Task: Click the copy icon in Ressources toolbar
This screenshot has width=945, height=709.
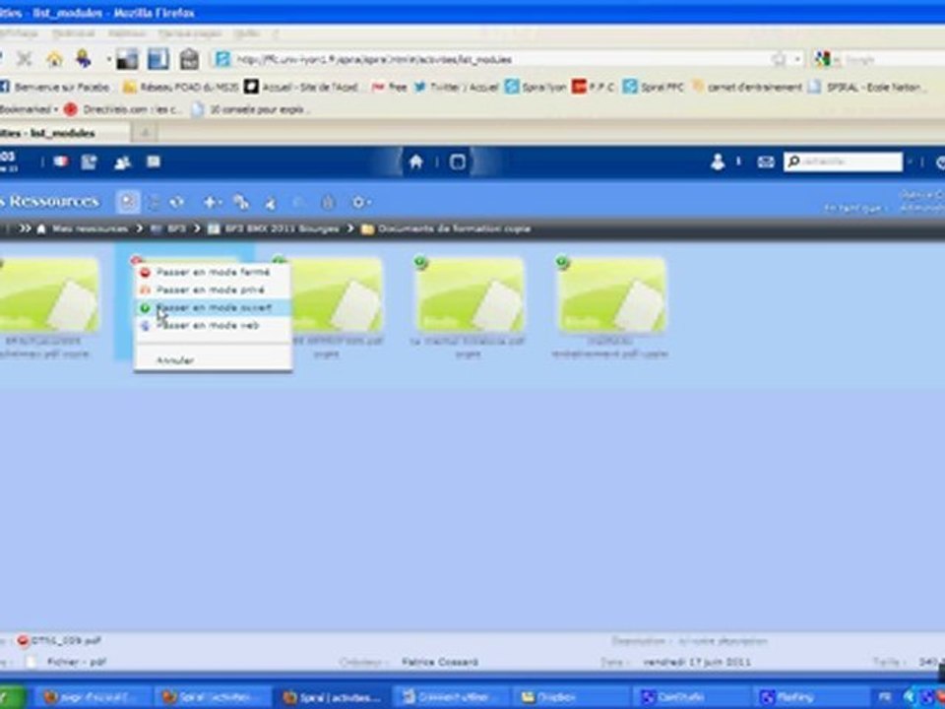Action: click(x=242, y=202)
